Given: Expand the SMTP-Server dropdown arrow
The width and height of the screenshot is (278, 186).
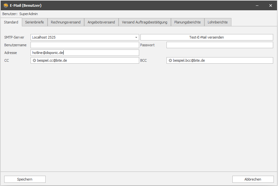Looking at the screenshot, I should tap(136, 37).
